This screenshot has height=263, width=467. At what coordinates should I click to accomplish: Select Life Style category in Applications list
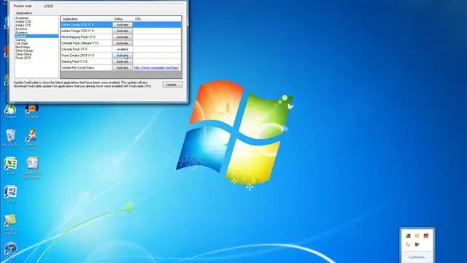tap(21, 43)
